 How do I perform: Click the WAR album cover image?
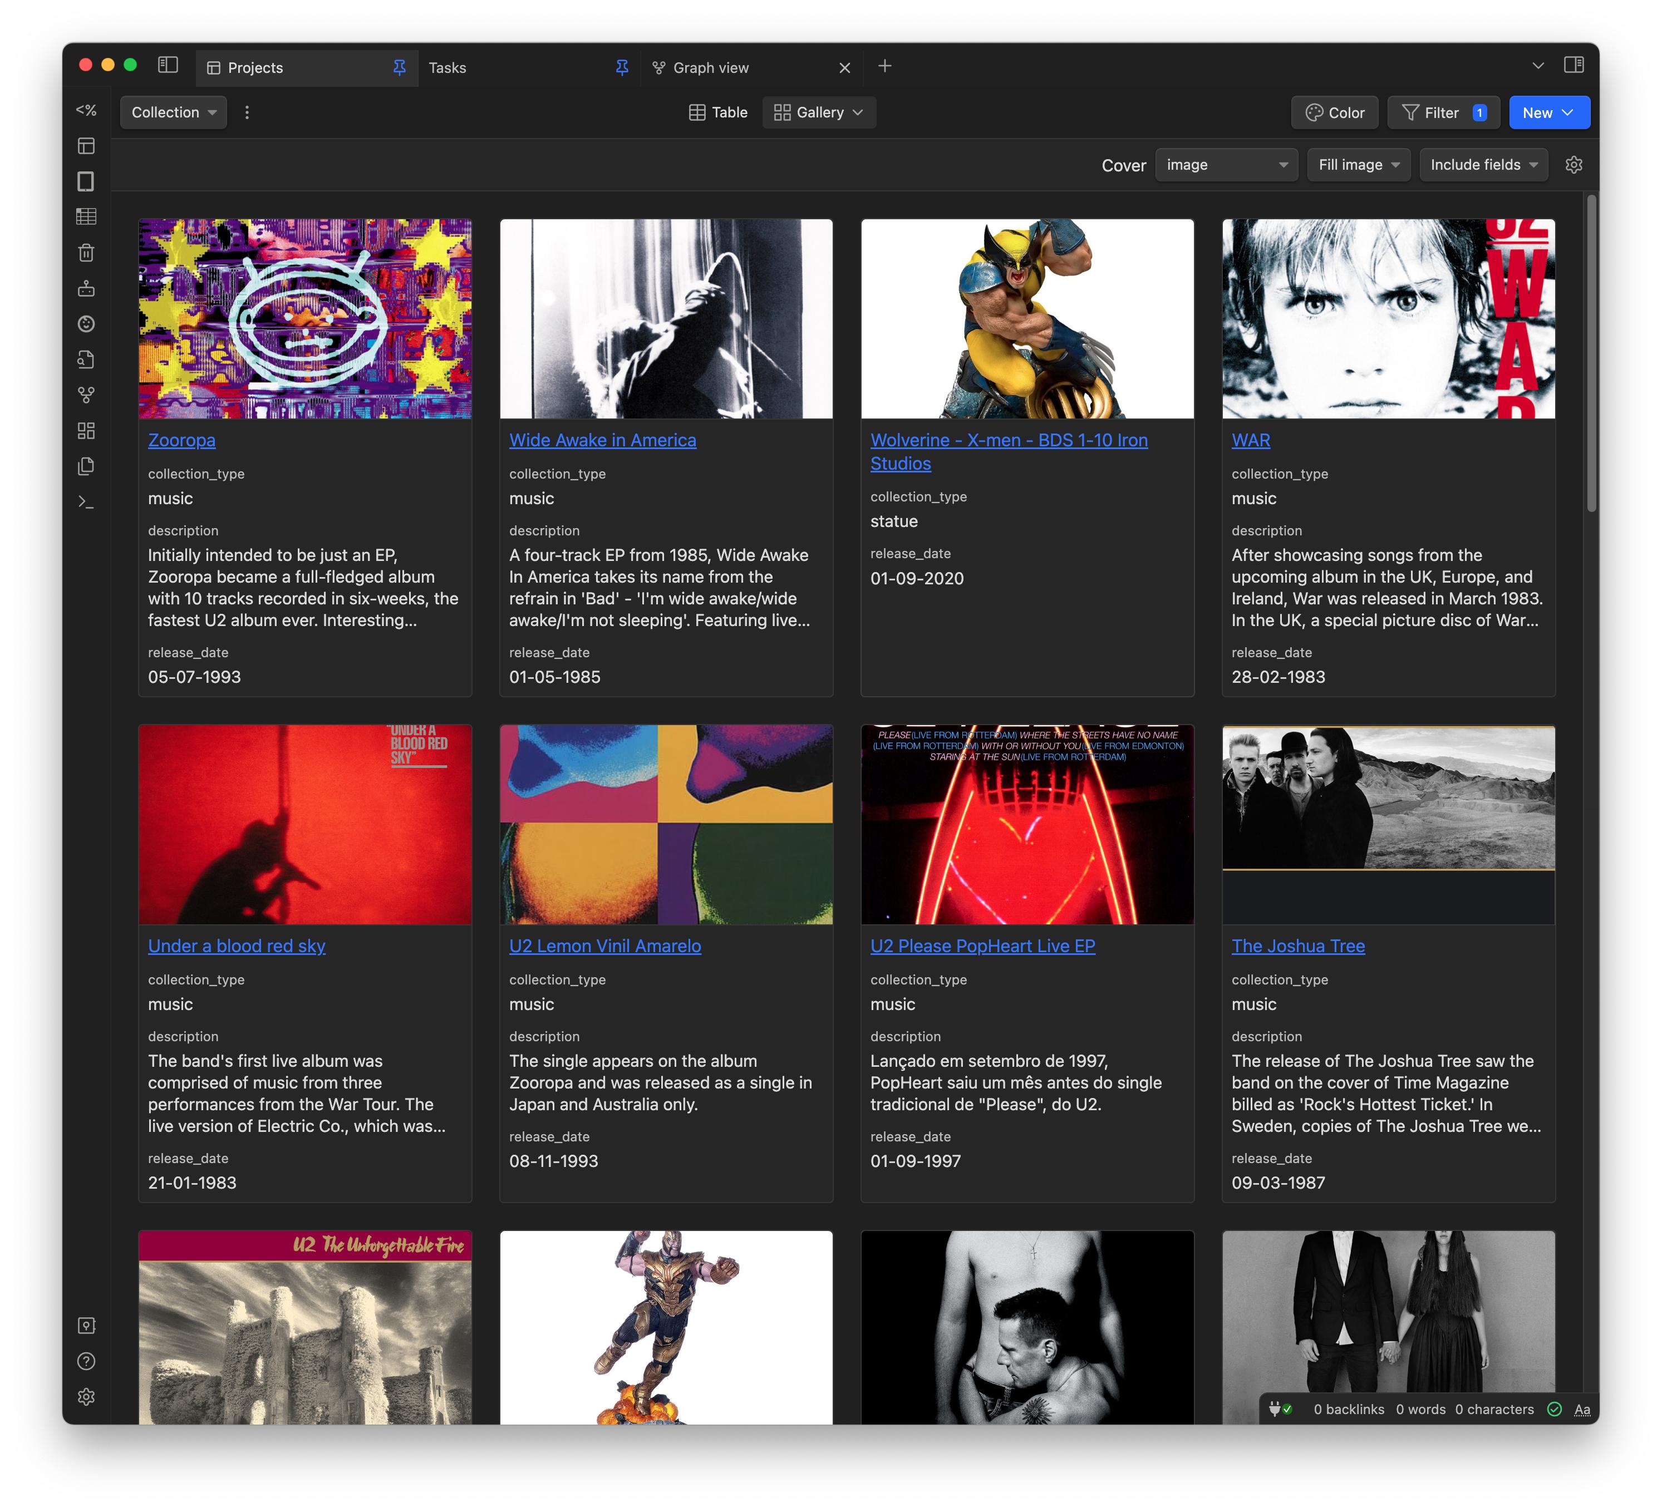[1388, 318]
